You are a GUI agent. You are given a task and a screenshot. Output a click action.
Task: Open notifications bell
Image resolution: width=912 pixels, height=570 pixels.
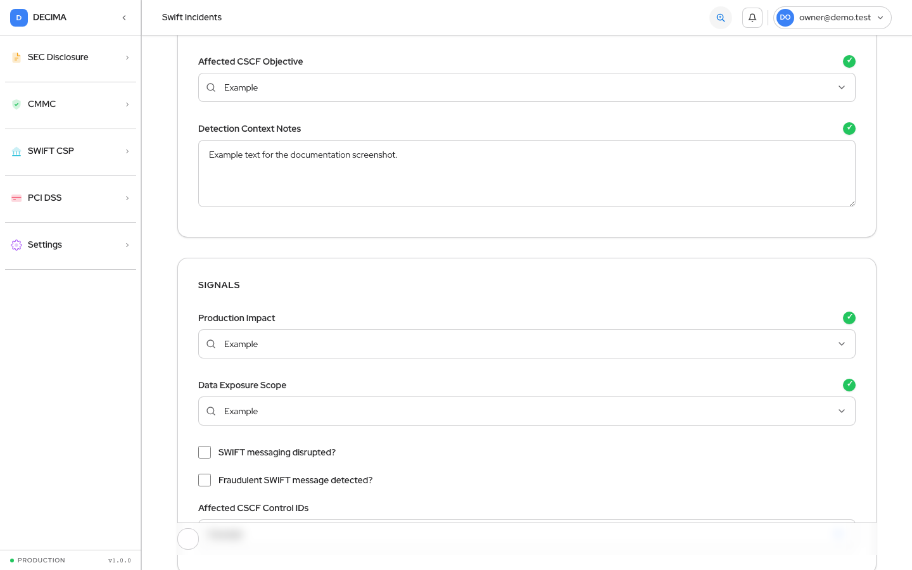click(x=752, y=18)
